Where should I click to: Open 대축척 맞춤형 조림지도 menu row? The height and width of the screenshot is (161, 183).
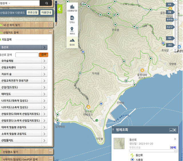point(24,127)
